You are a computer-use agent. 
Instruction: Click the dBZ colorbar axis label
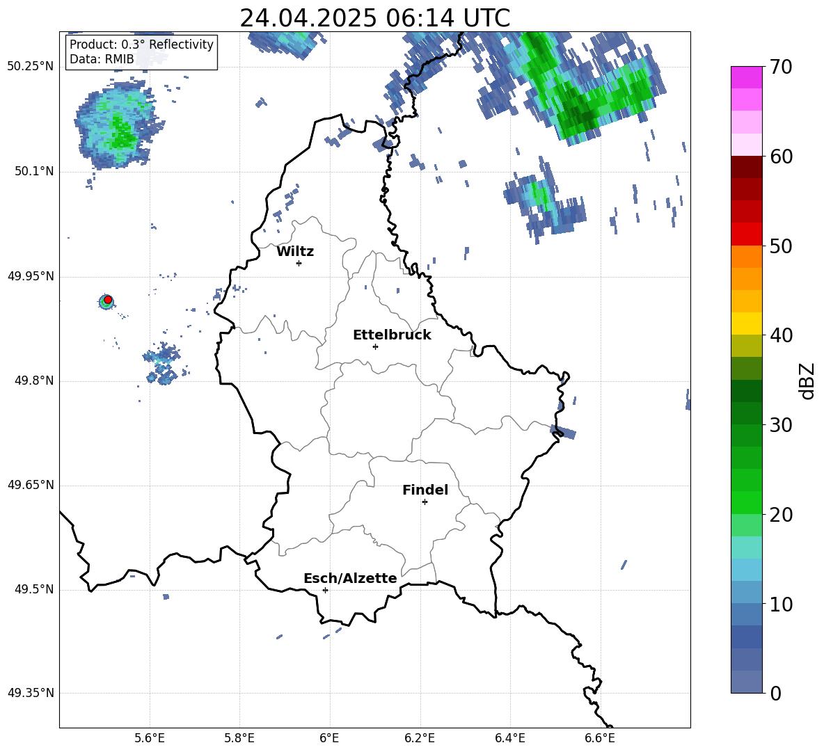(807, 381)
